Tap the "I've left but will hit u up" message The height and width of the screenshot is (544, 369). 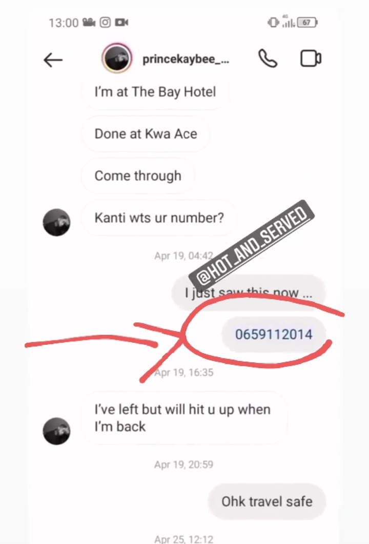pyautogui.click(x=183, y=418)
